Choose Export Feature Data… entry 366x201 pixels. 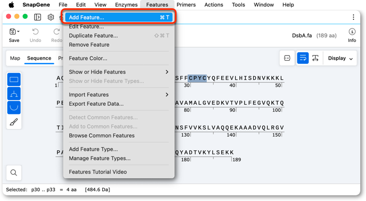click(118, 104)
